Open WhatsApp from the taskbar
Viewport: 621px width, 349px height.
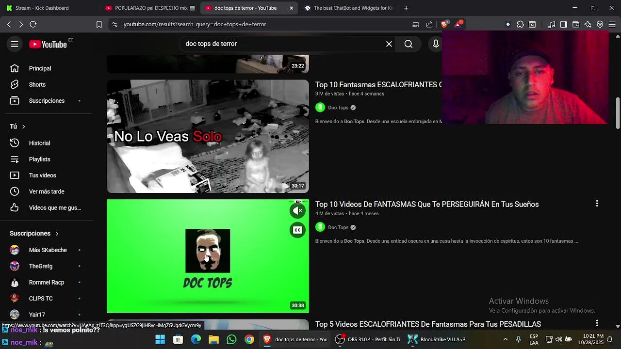click(231, 339)
